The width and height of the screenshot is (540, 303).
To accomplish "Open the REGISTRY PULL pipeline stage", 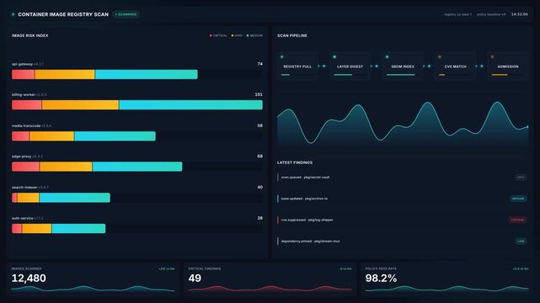I will pyautogui.click(x=297, y=66).
